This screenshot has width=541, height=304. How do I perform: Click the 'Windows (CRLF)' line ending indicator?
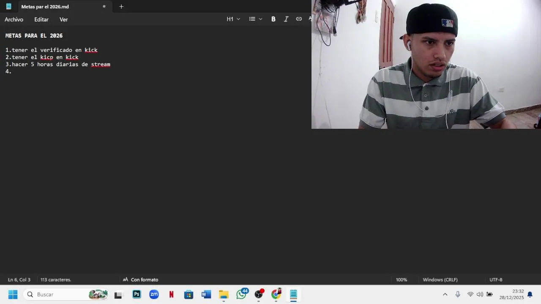[440, 280]
